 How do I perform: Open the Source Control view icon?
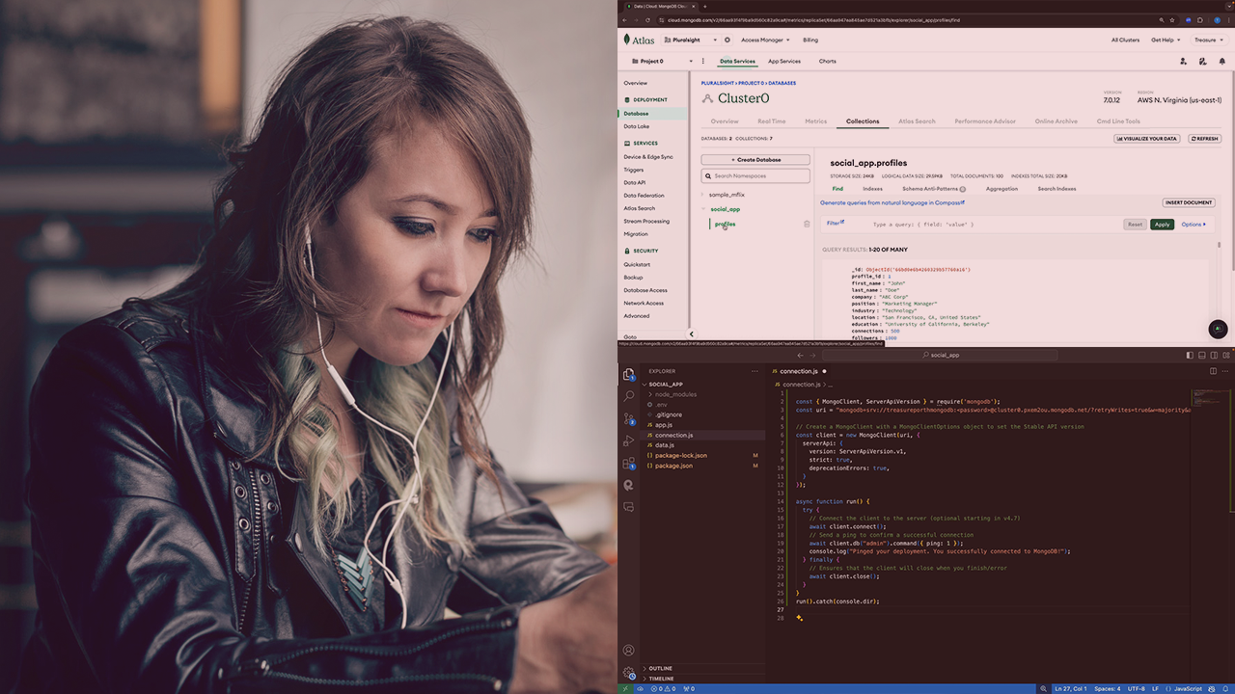tap(629, 418)
